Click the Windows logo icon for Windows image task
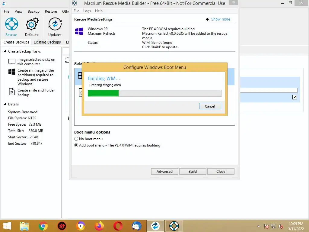This screenshot has height=232, width=309. click(12, 72)
